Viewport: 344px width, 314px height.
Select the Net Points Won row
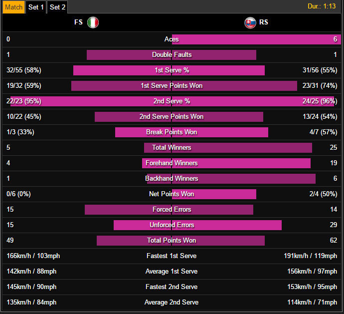tap(172, 194)
